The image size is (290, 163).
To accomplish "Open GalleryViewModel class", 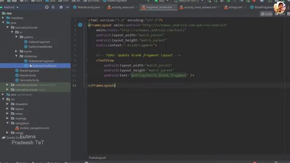I will tap(40, 47).
